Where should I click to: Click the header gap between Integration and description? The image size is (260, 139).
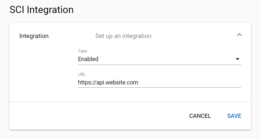point(72,36)
